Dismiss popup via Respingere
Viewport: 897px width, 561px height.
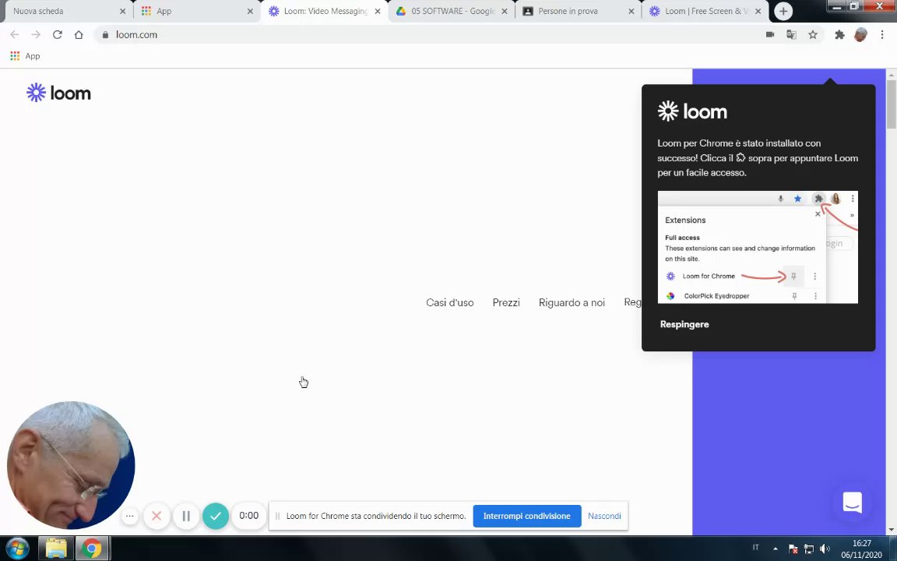[684, 324]
